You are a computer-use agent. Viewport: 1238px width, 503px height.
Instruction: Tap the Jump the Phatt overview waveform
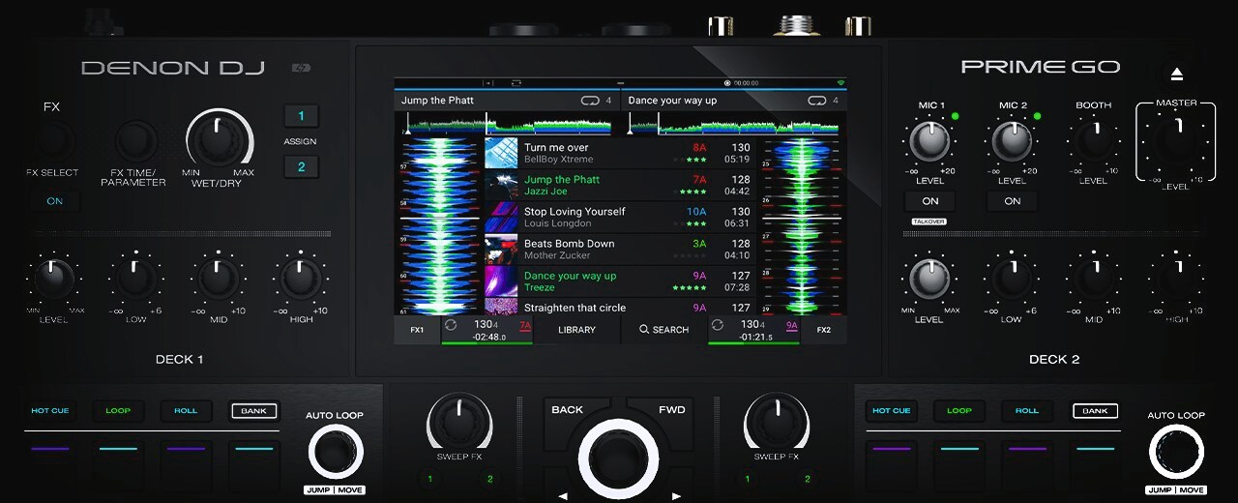click(x=508, y=124)
